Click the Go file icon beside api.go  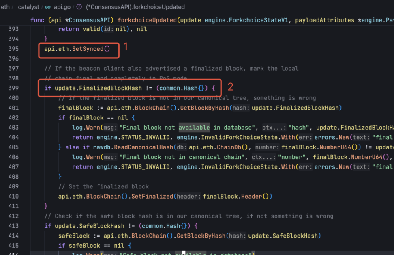tap(48, 7)
